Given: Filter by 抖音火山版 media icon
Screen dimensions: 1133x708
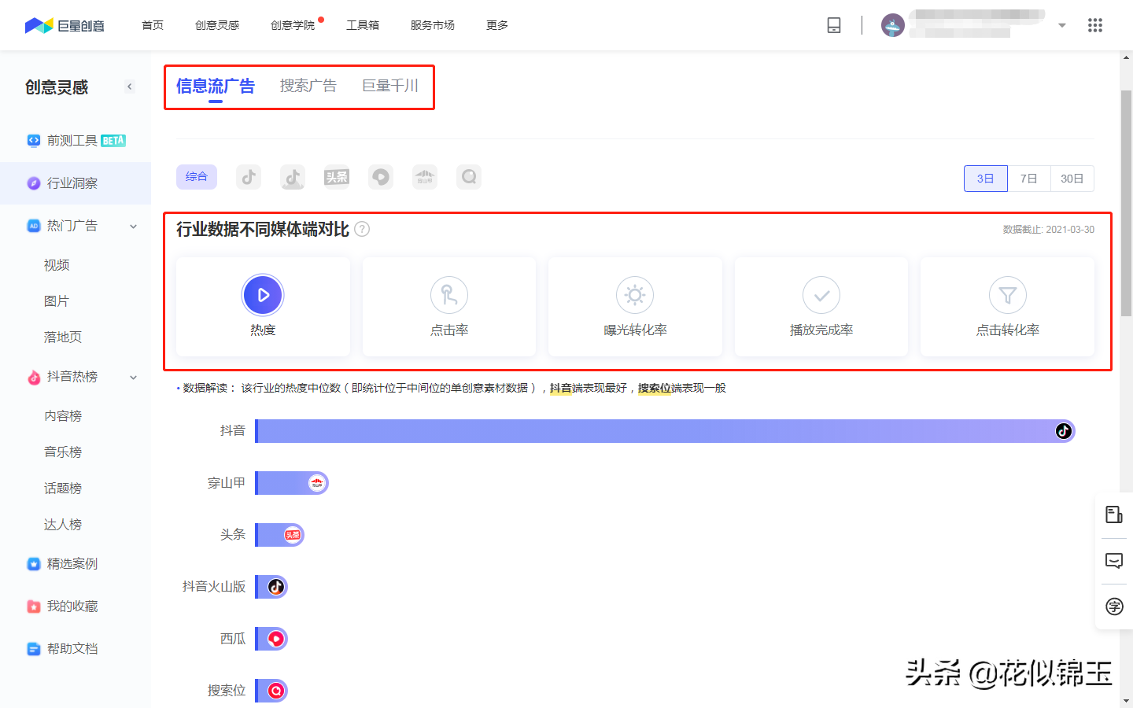Looking at the screenshot, I should coord(293,177).
